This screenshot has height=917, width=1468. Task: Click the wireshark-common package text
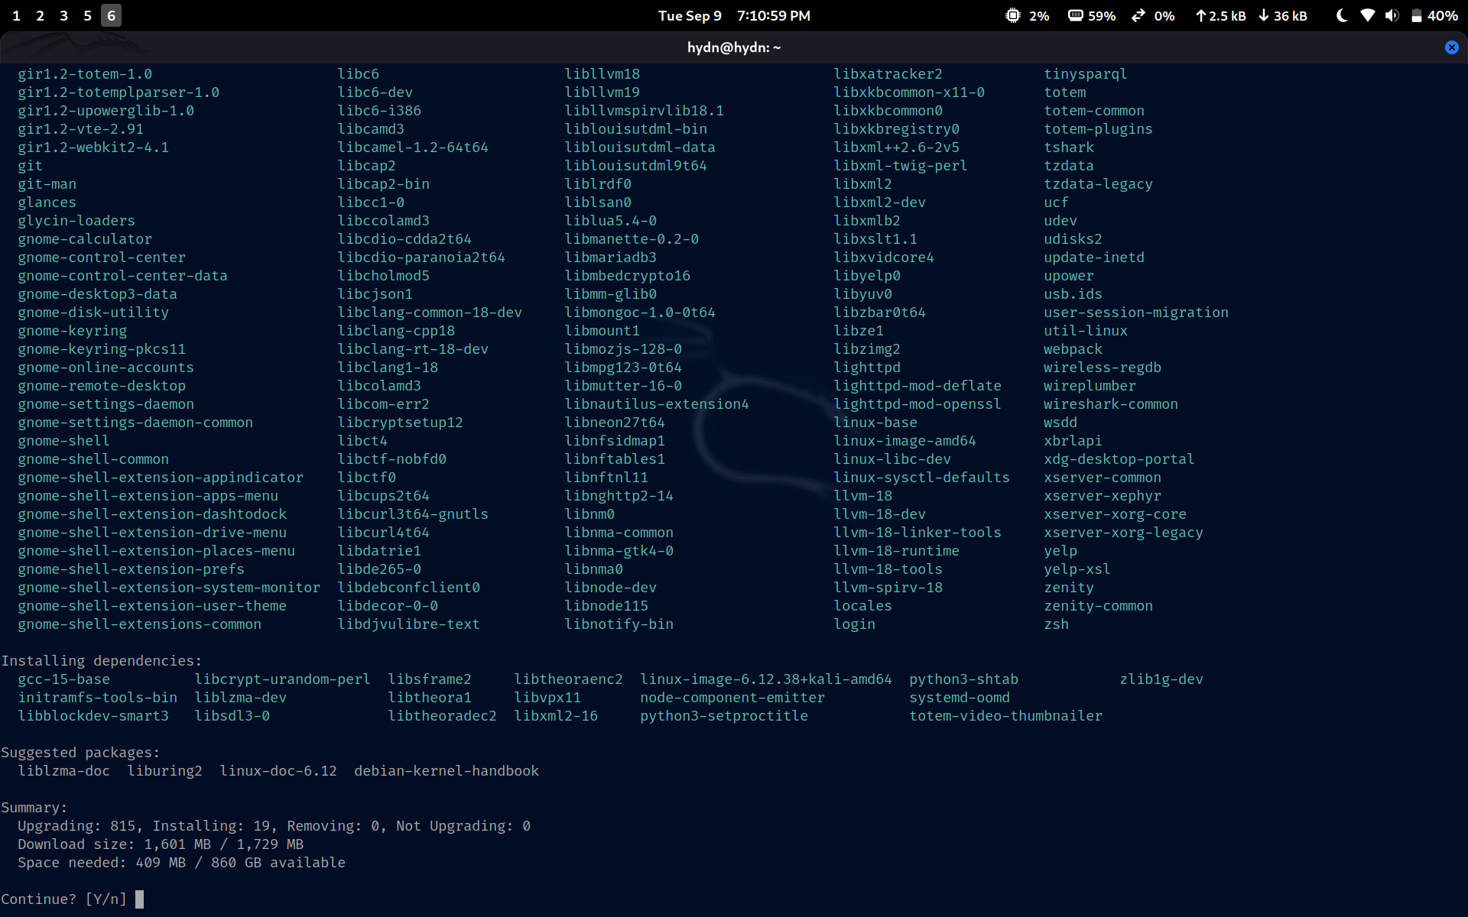[1110, 404]
